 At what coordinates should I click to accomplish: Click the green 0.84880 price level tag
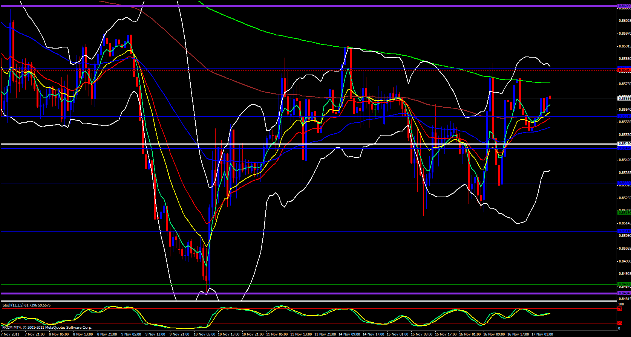pyautogui.click(x=624, y=284)
